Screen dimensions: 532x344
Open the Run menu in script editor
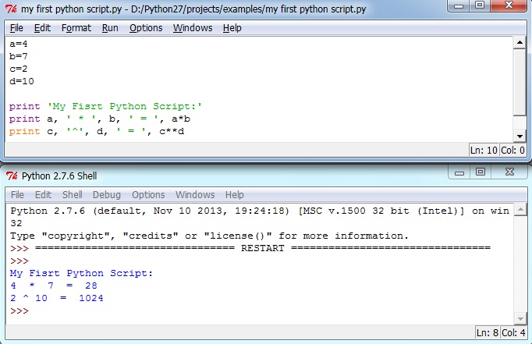coord(110,28)
